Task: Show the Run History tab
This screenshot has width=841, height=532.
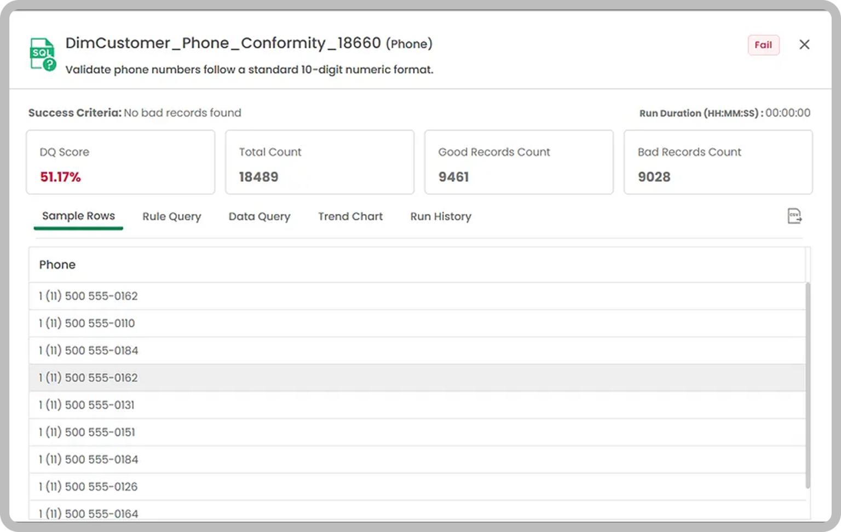Action: [441, 216]
